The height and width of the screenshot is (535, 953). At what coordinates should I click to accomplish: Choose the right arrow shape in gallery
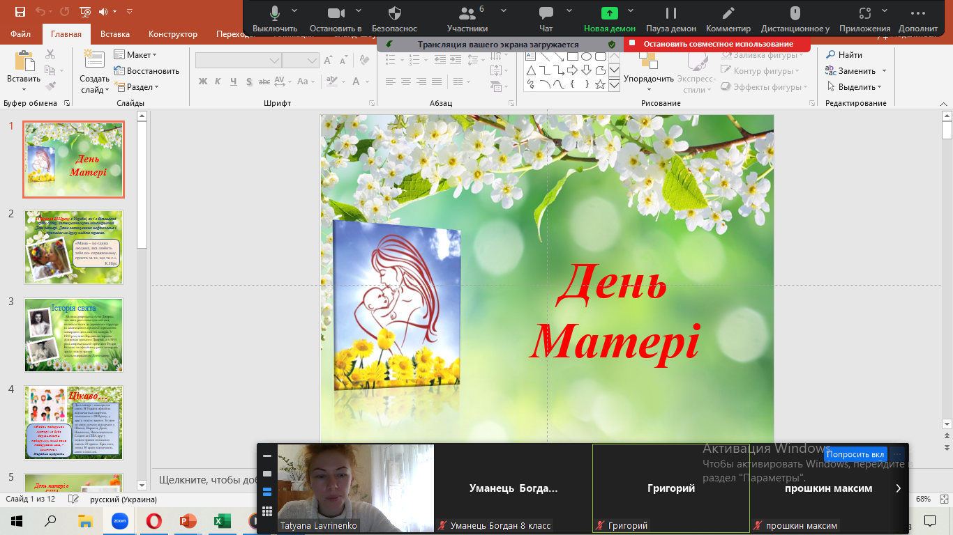[572, 70]
